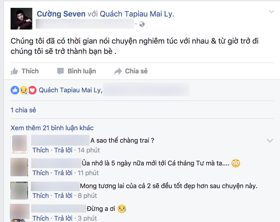Open Quách Tapiau Mai Ly tagged profile link
The width and height of the screenshot is (280, 222).
tap(136, 14)
